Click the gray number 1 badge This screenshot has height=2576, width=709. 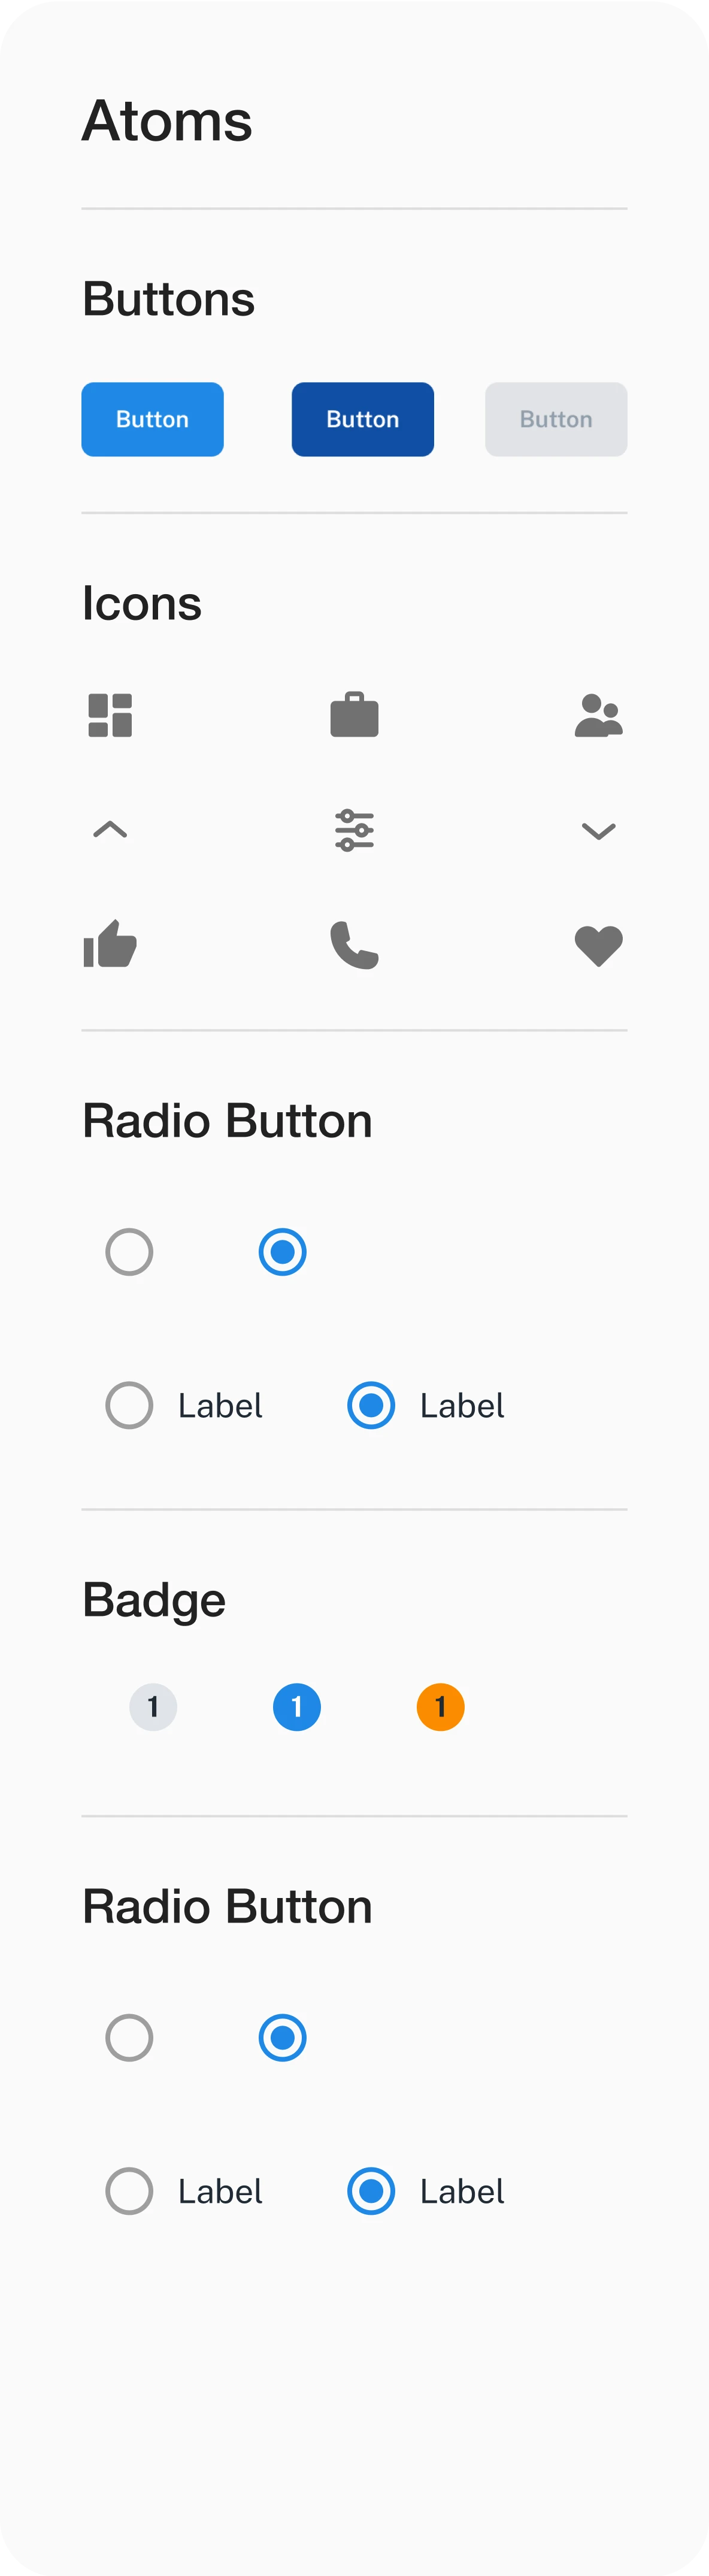153,1707
